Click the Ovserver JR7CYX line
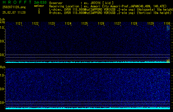173x112 pixels. 81,3
